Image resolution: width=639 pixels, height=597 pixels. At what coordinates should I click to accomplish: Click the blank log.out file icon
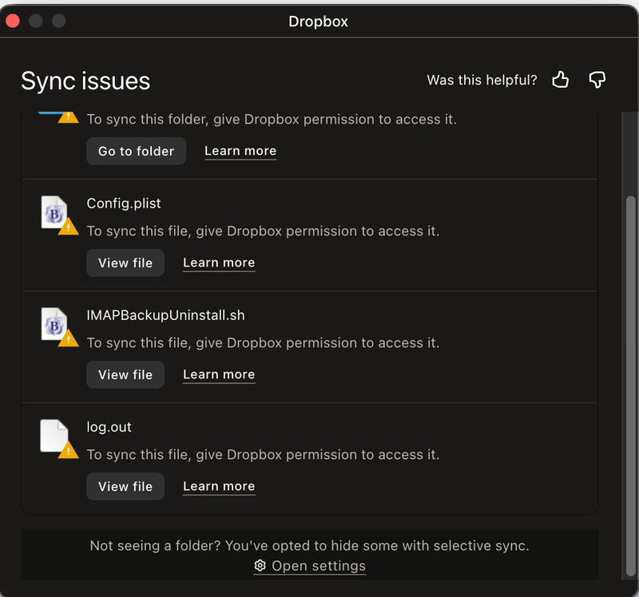pos(54,436)
